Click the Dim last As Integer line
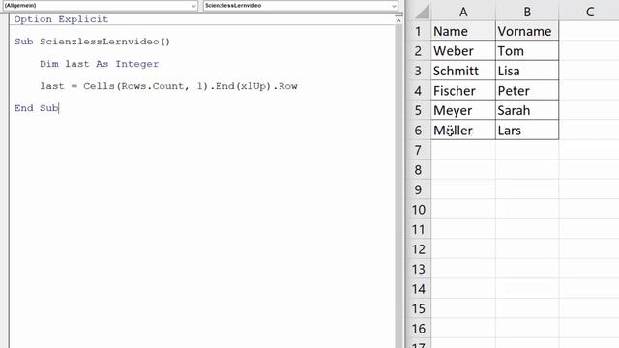Screen dimensions: 619x348 coord(99,64)
